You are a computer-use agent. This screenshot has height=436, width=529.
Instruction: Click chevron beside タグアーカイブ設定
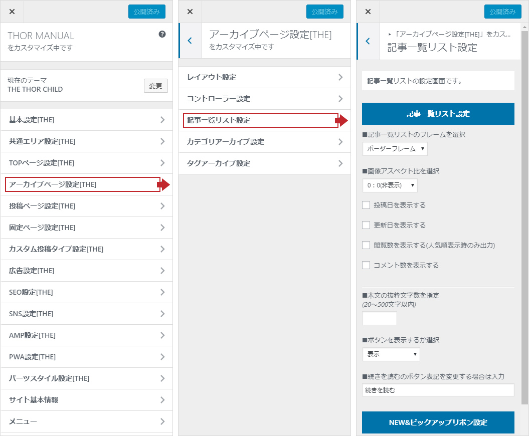click(340, 163)
